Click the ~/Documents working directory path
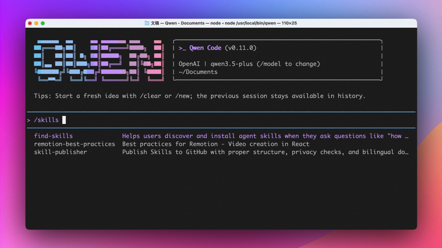This screenshot has width=442, height=248. (198, 72)
